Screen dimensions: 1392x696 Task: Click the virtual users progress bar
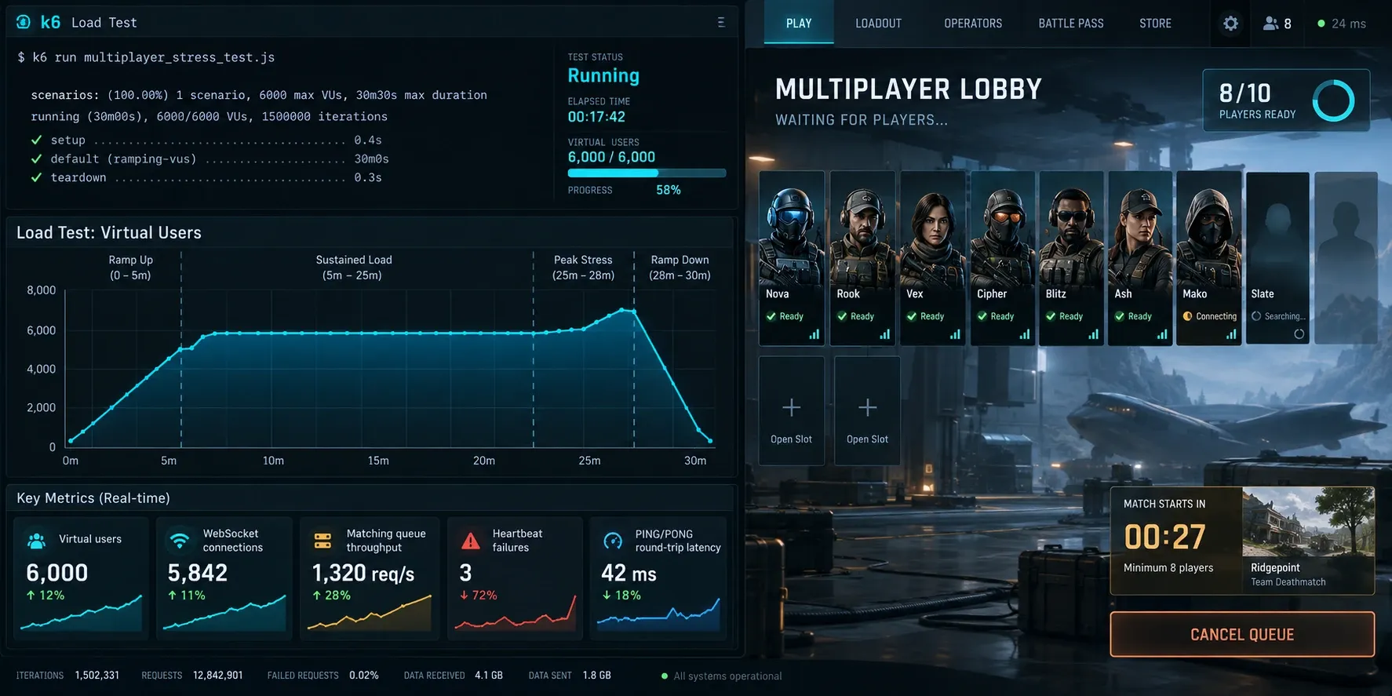(x=647, y=173)
